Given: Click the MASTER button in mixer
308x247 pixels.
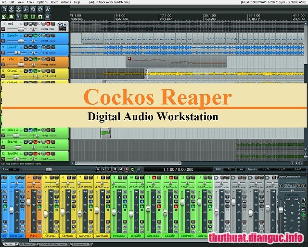Looking at the screenshot, I should pos(290,186).
